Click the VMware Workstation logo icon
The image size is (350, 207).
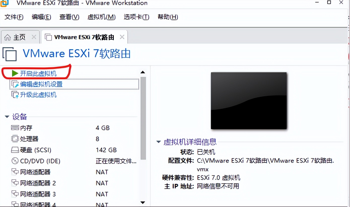click(4, 4)
